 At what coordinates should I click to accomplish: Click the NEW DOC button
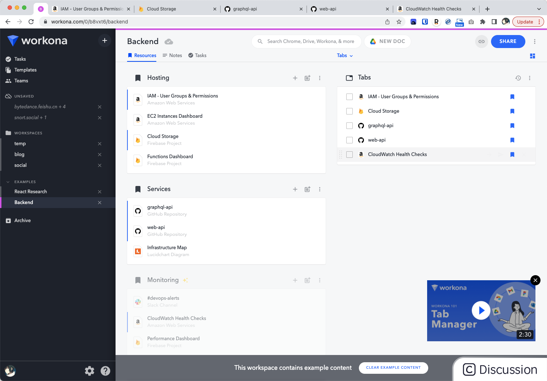(x=387, y=42)
